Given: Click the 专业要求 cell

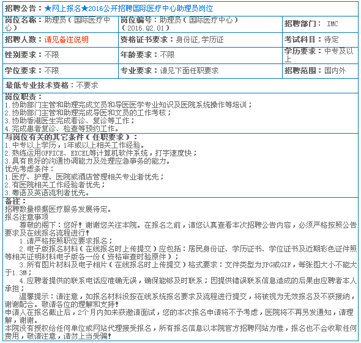Looking at the screenshot, I should point(200,71).
